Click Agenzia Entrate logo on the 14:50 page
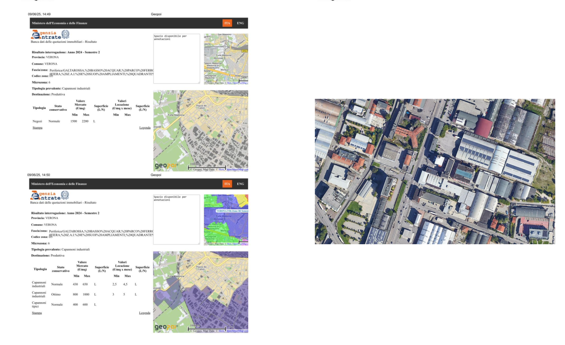Screen dimensions: 565x345 pos(50,195)
